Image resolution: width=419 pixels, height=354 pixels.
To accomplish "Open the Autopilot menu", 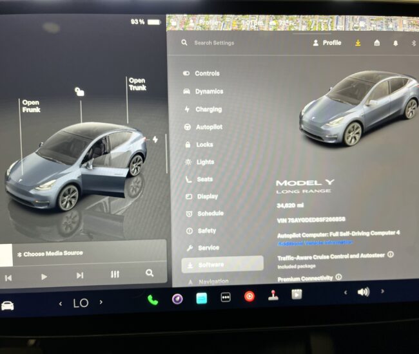I will (x=203, y=127).
